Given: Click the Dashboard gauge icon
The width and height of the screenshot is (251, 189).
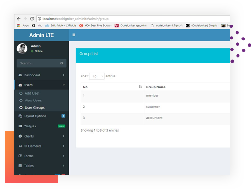Looking at the screenshot, I should [20, 75].
